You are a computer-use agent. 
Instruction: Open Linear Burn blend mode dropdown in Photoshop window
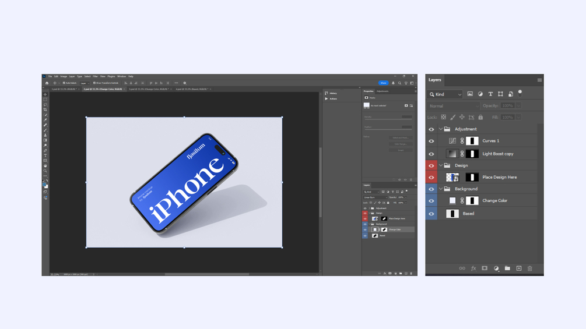pyautogui.click(x=376, y=197)
